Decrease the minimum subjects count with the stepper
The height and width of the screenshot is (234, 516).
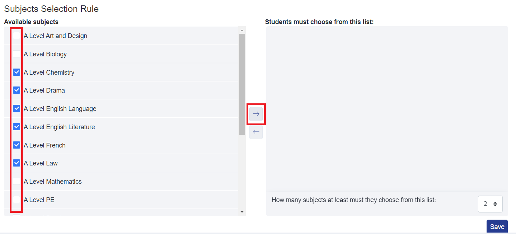point(495,206)
